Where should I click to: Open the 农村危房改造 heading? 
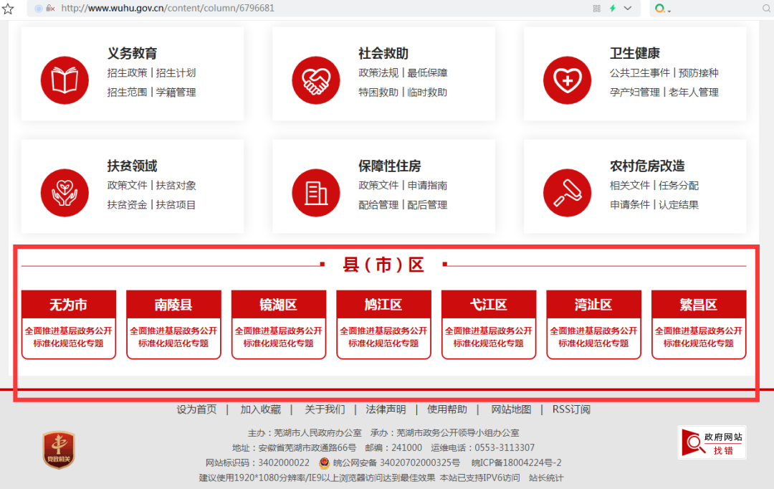[647, 166]
